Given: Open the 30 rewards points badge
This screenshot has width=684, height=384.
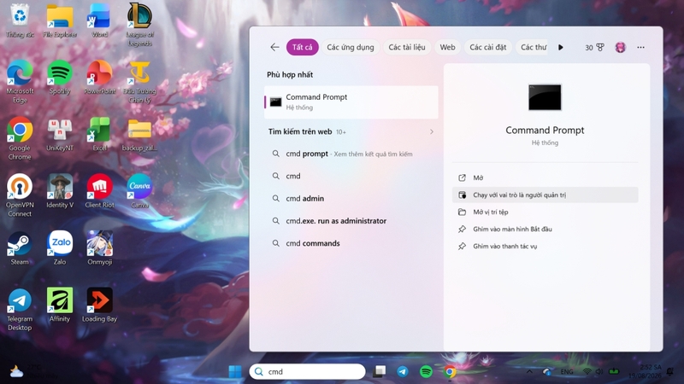Looking at the screenshot, I should (x=594, y=47).
